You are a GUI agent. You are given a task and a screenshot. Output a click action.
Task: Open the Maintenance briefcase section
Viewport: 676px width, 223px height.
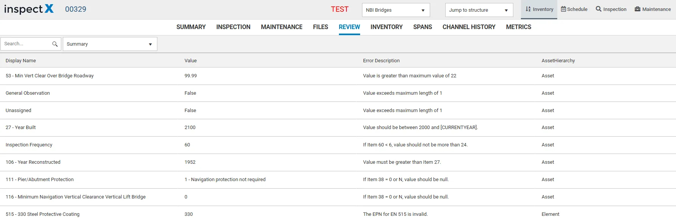click(653, 9)
